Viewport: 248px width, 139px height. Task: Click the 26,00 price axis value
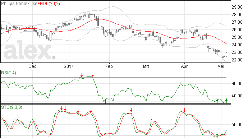tap(237, 30)
